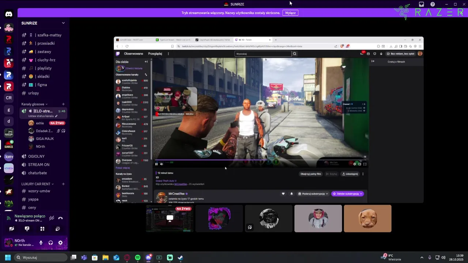Click Udostępnij button under the clip
The height and width of the screenshot is (263, 468).
(350, 174)
